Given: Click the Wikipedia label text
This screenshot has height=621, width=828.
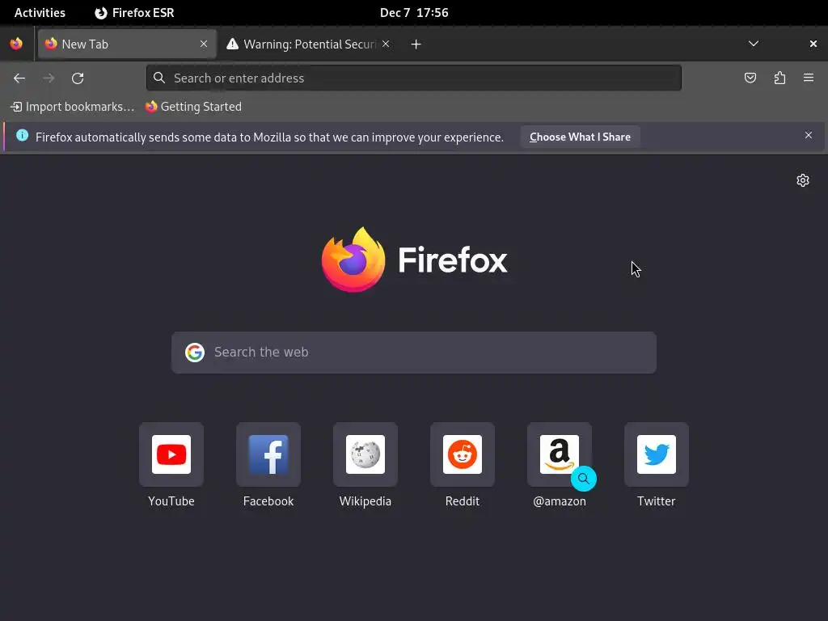Looking at the screenshot, I should point(365,501).
